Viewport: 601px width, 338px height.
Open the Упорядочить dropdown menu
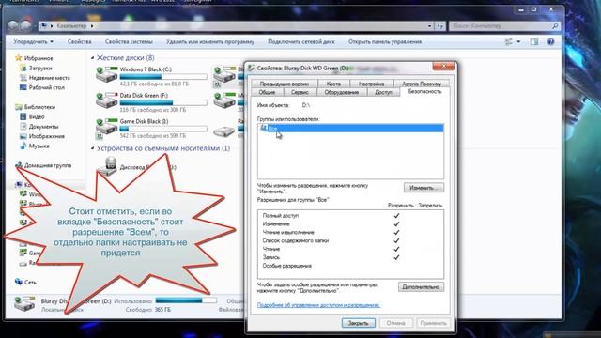click(34, 41)
